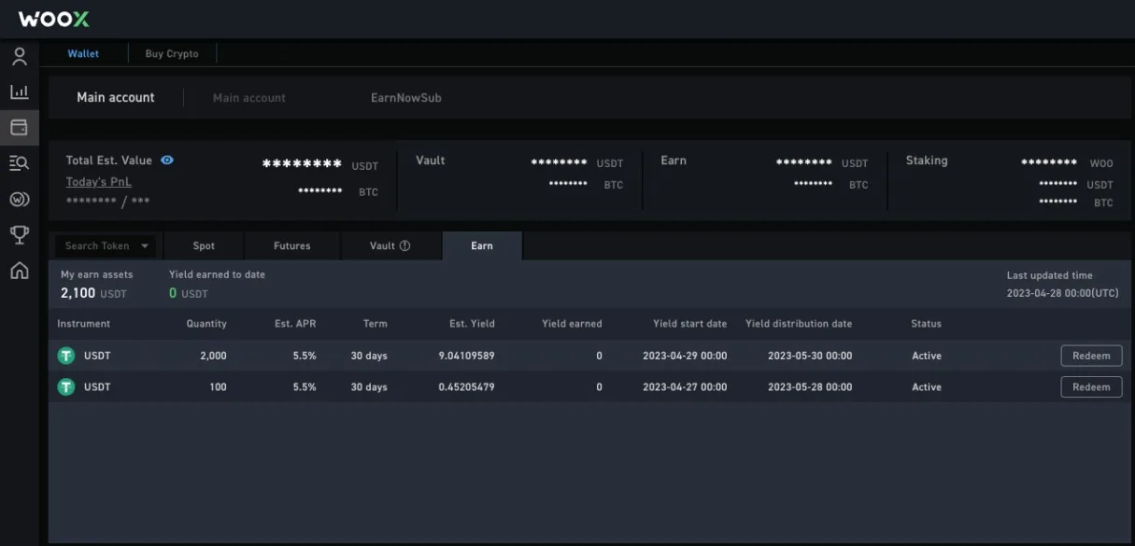Click the Total Est. Value label

pos(108,161)
